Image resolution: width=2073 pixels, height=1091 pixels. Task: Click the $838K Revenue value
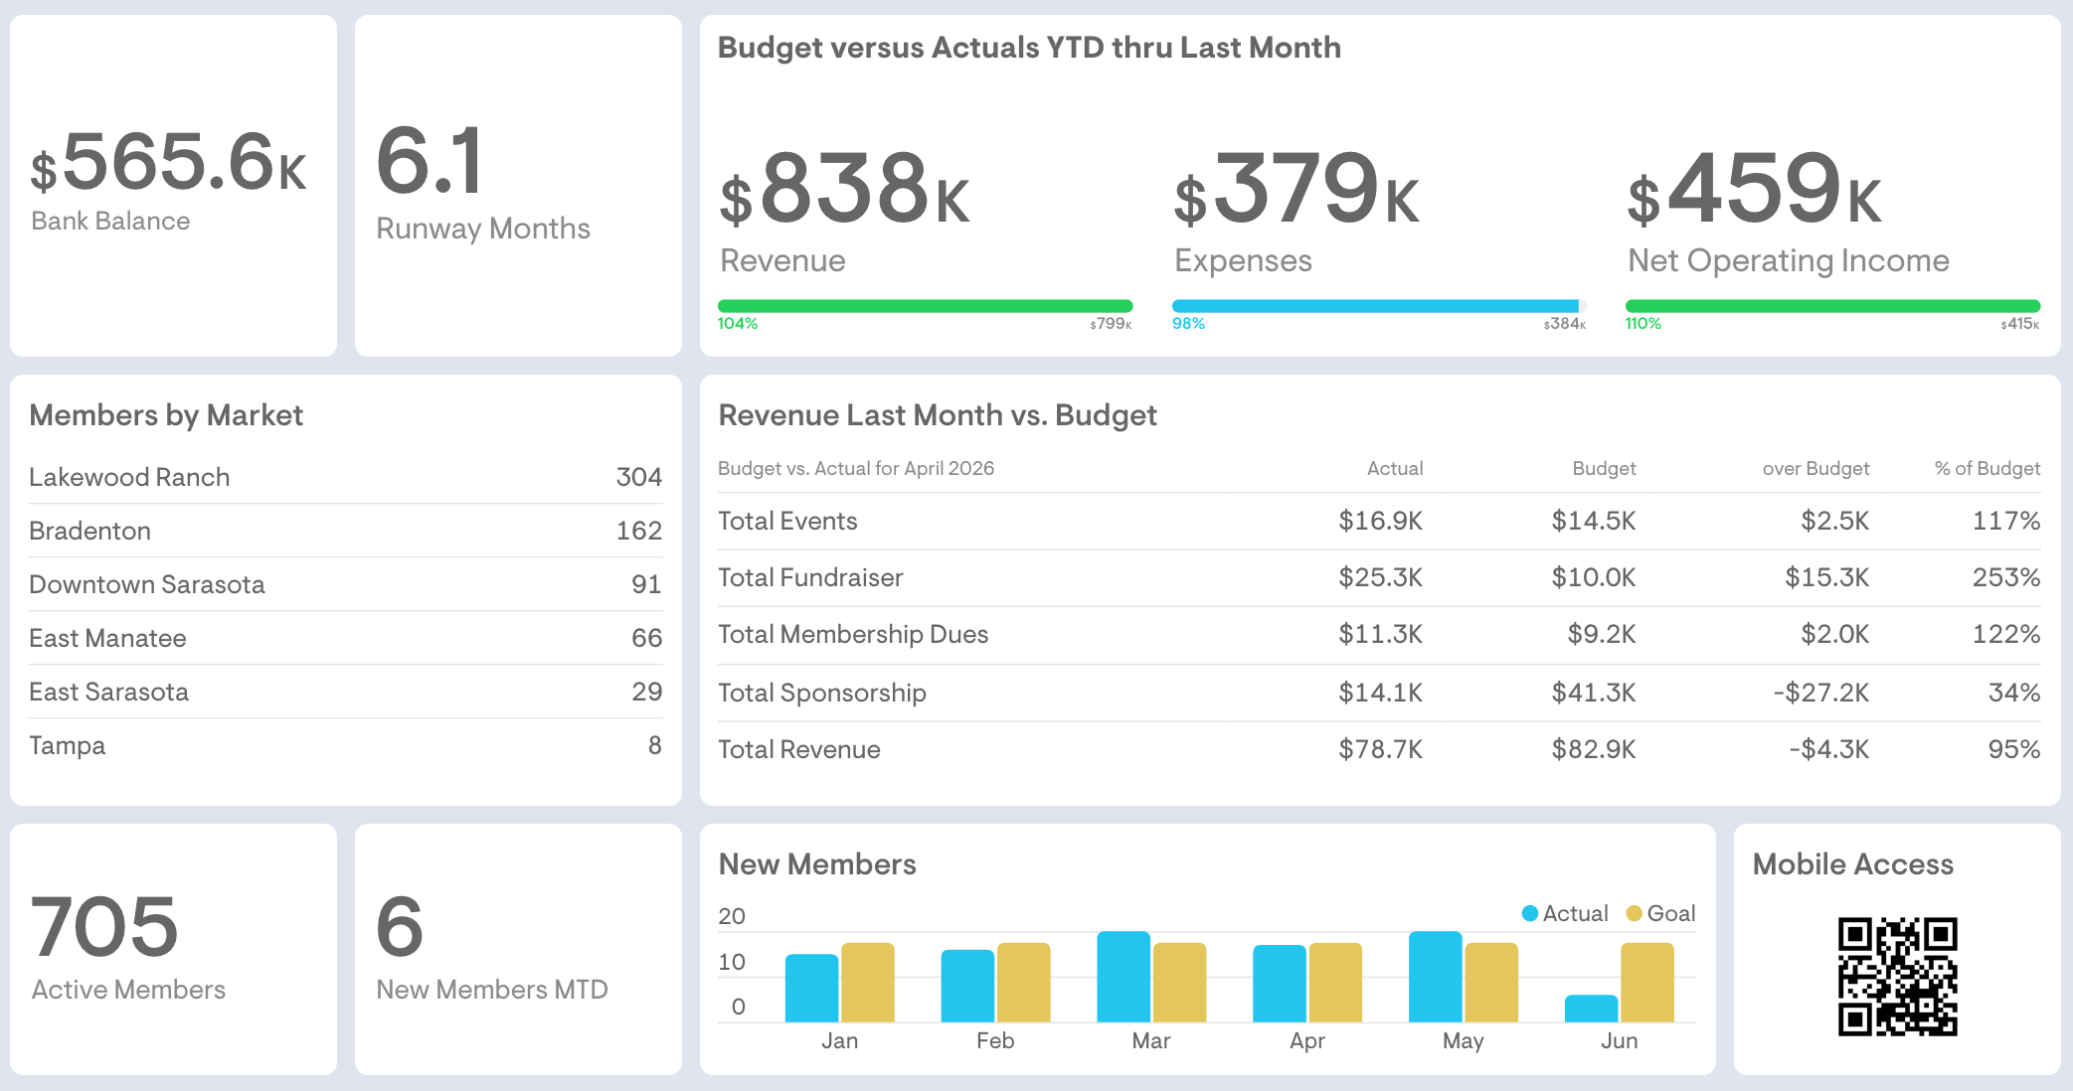point(845,188)
